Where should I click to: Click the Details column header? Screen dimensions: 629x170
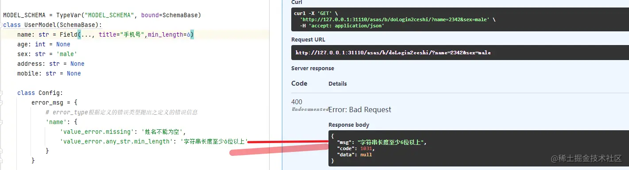click(x=338, y=83)
